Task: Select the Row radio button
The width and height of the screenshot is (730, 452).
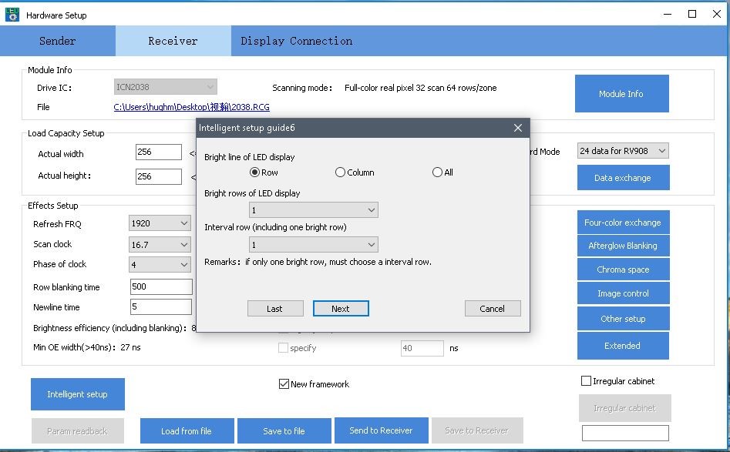Action: click(255, 172)
